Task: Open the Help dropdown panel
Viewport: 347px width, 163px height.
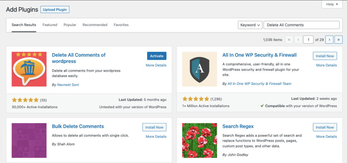Action: tap(332, 4)
